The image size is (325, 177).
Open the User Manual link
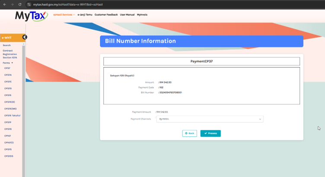127,15
